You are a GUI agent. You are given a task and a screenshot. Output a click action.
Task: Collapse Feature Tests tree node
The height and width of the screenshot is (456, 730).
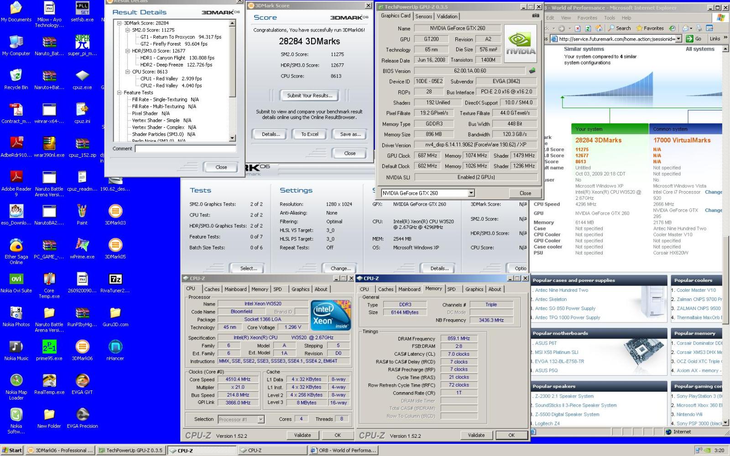(120, 93)
